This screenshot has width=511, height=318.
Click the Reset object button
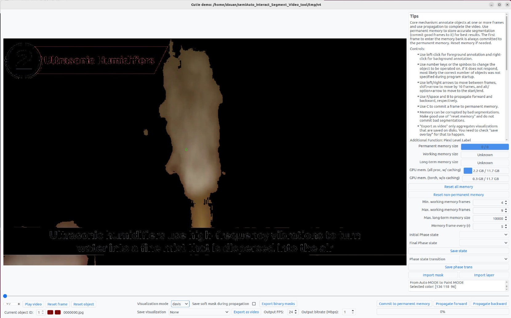(83, 304)
